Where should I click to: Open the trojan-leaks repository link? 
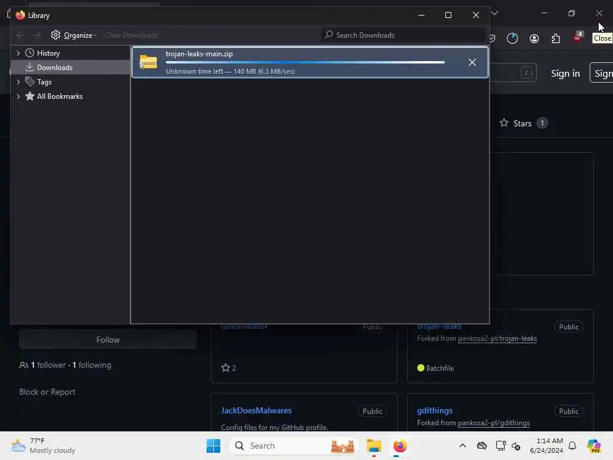tap(439, 326)
